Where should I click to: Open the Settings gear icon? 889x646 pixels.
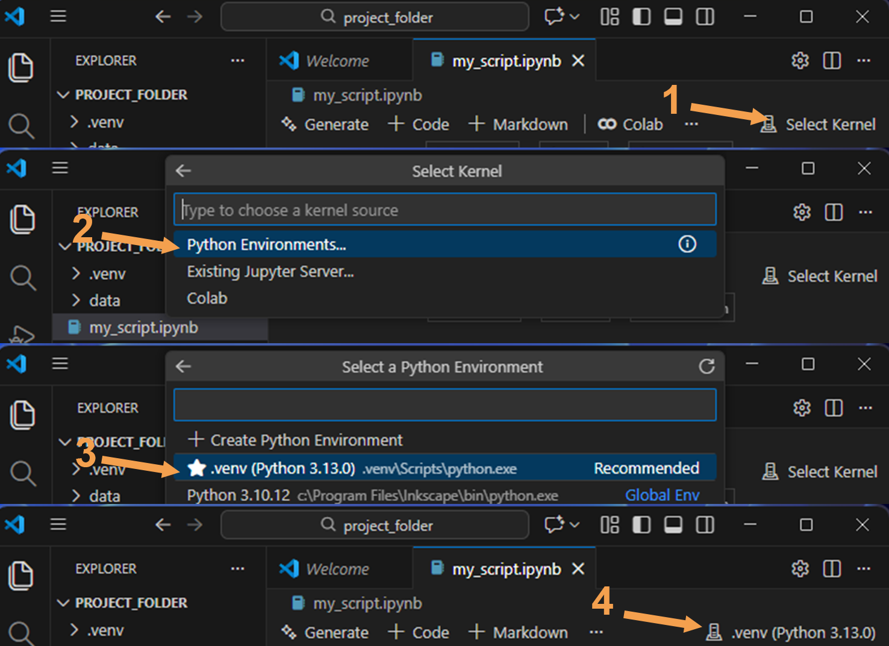tap(799, 60)
